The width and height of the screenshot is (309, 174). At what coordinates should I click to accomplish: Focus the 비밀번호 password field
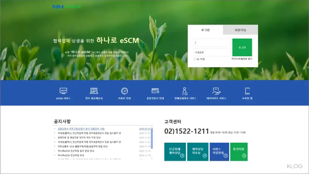(212, 52)
